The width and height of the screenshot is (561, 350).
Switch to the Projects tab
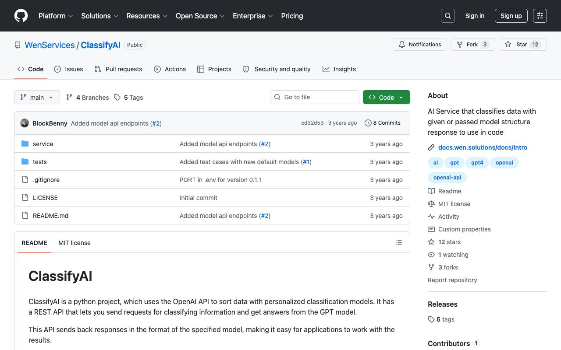tap(214, 69)
